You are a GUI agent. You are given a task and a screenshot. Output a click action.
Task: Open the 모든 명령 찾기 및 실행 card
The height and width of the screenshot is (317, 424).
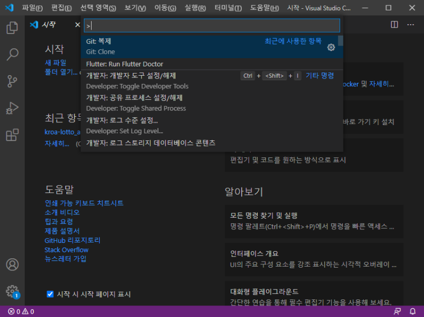[314, 221]
